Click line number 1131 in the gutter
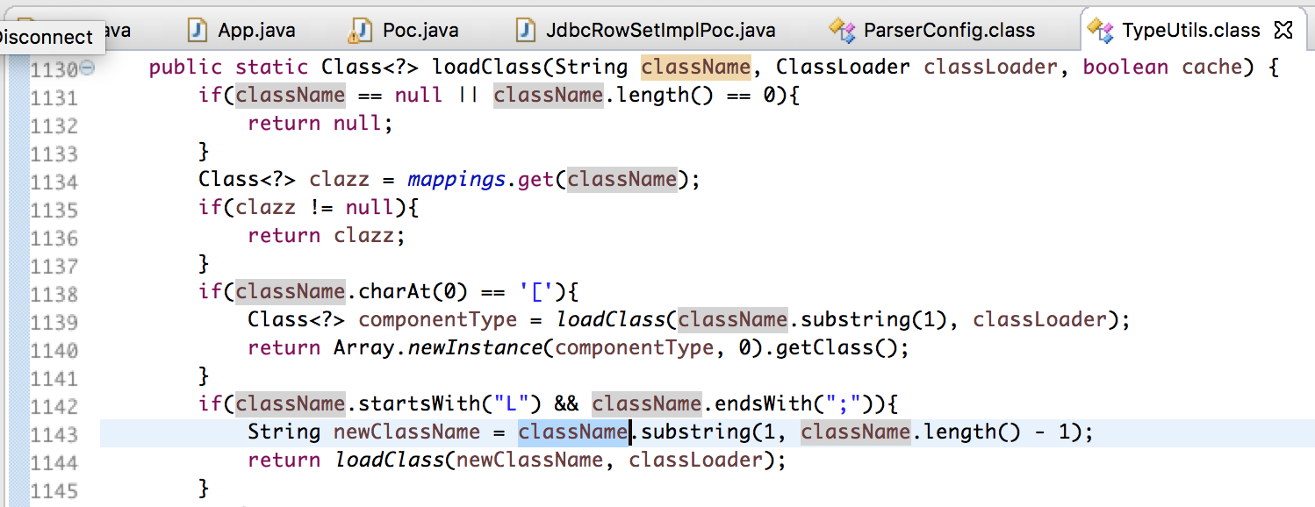1315x507 pixels. click(x=54, y=98)
